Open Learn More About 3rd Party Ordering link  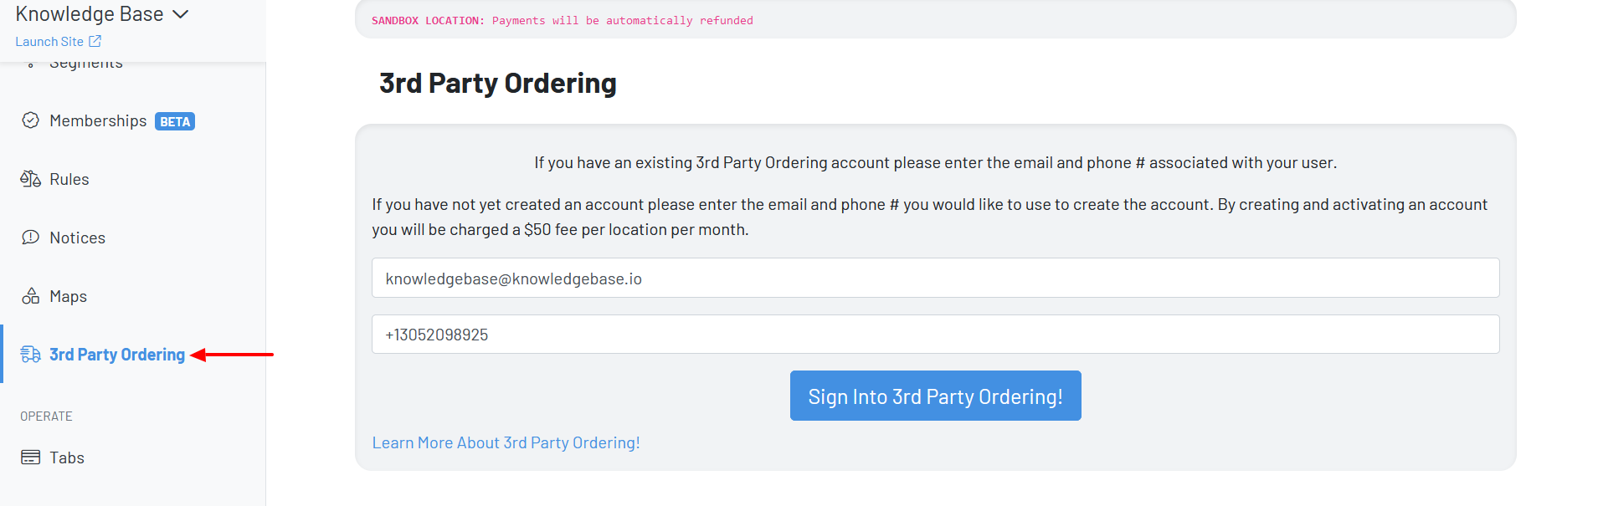(506, 442)
